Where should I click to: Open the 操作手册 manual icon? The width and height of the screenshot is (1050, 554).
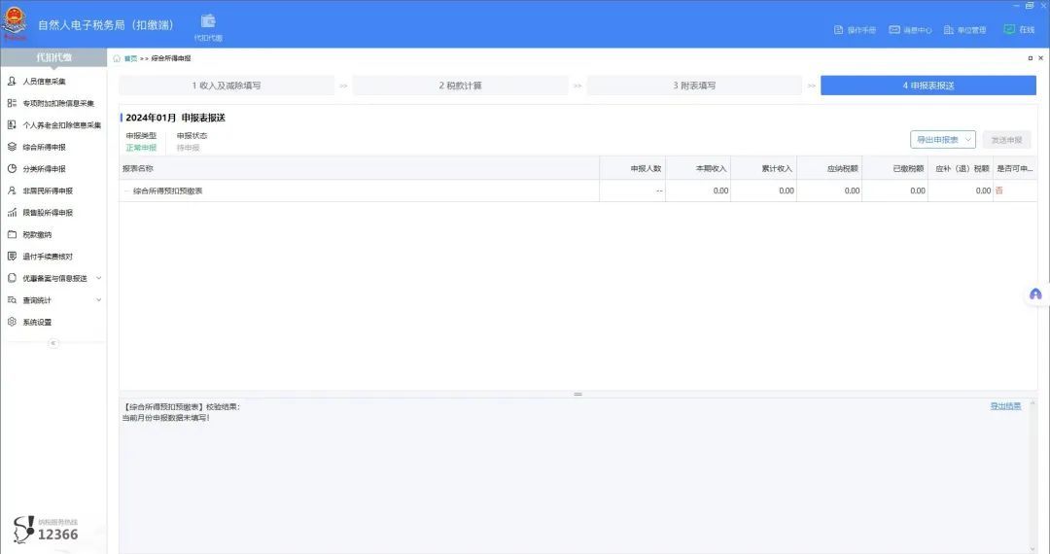pos(838,30)
